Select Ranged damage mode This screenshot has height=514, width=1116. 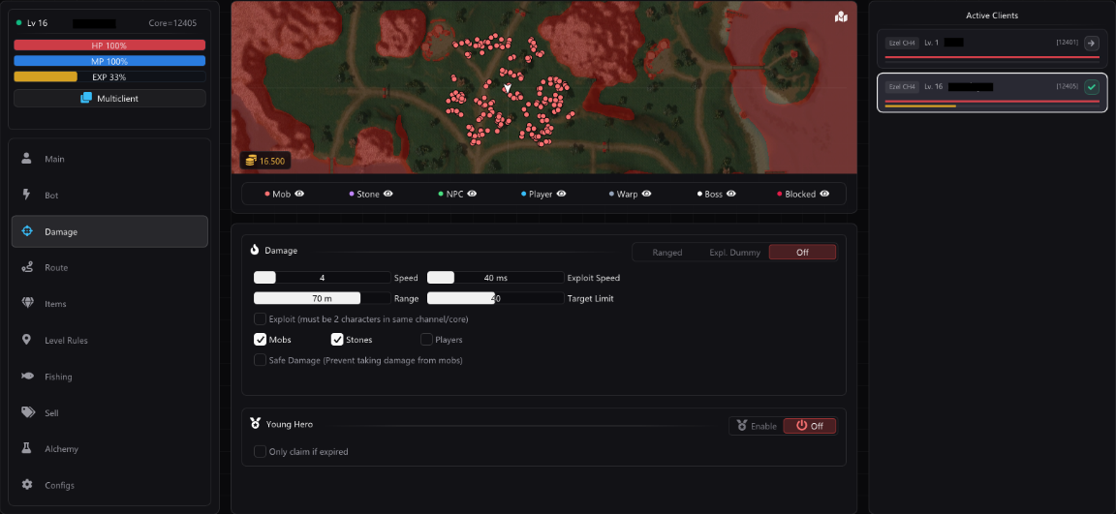(x=666, y=253)
